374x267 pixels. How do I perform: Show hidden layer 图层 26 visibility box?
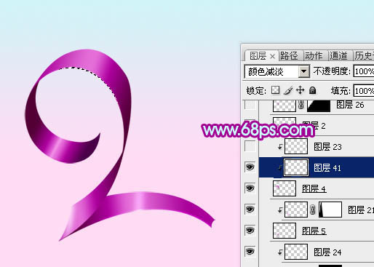point(250,105)
